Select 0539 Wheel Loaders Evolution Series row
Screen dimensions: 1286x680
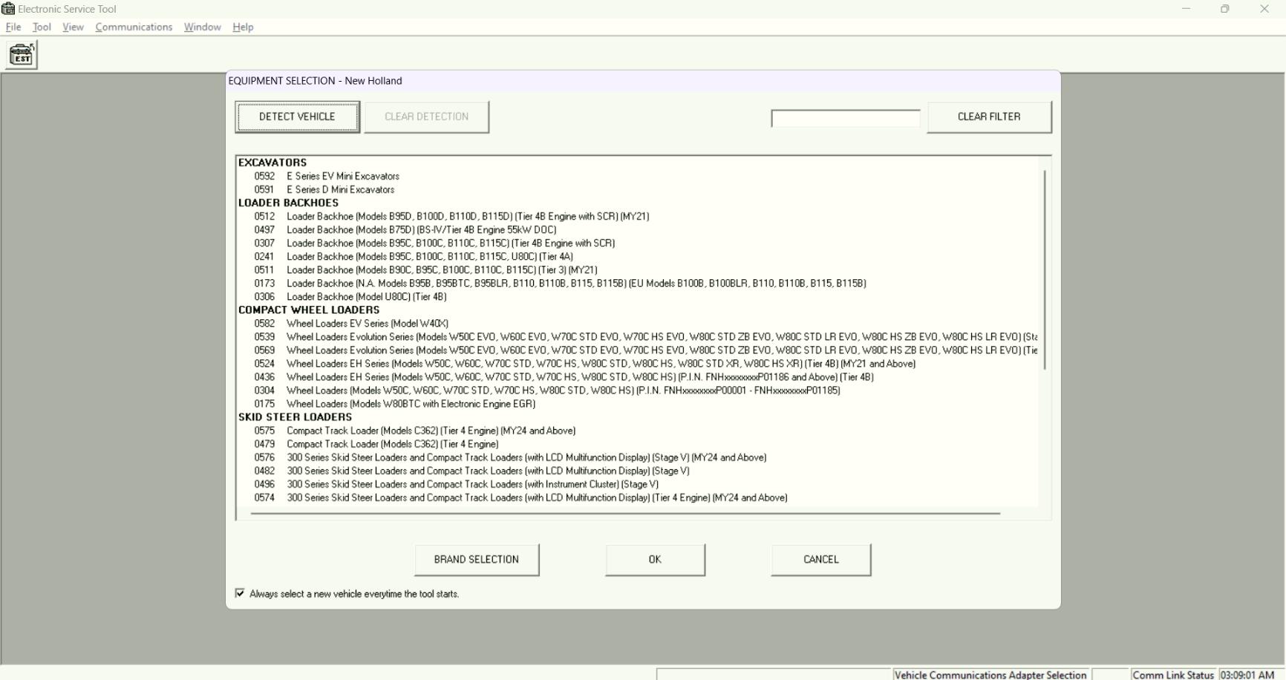coord(645,336)
